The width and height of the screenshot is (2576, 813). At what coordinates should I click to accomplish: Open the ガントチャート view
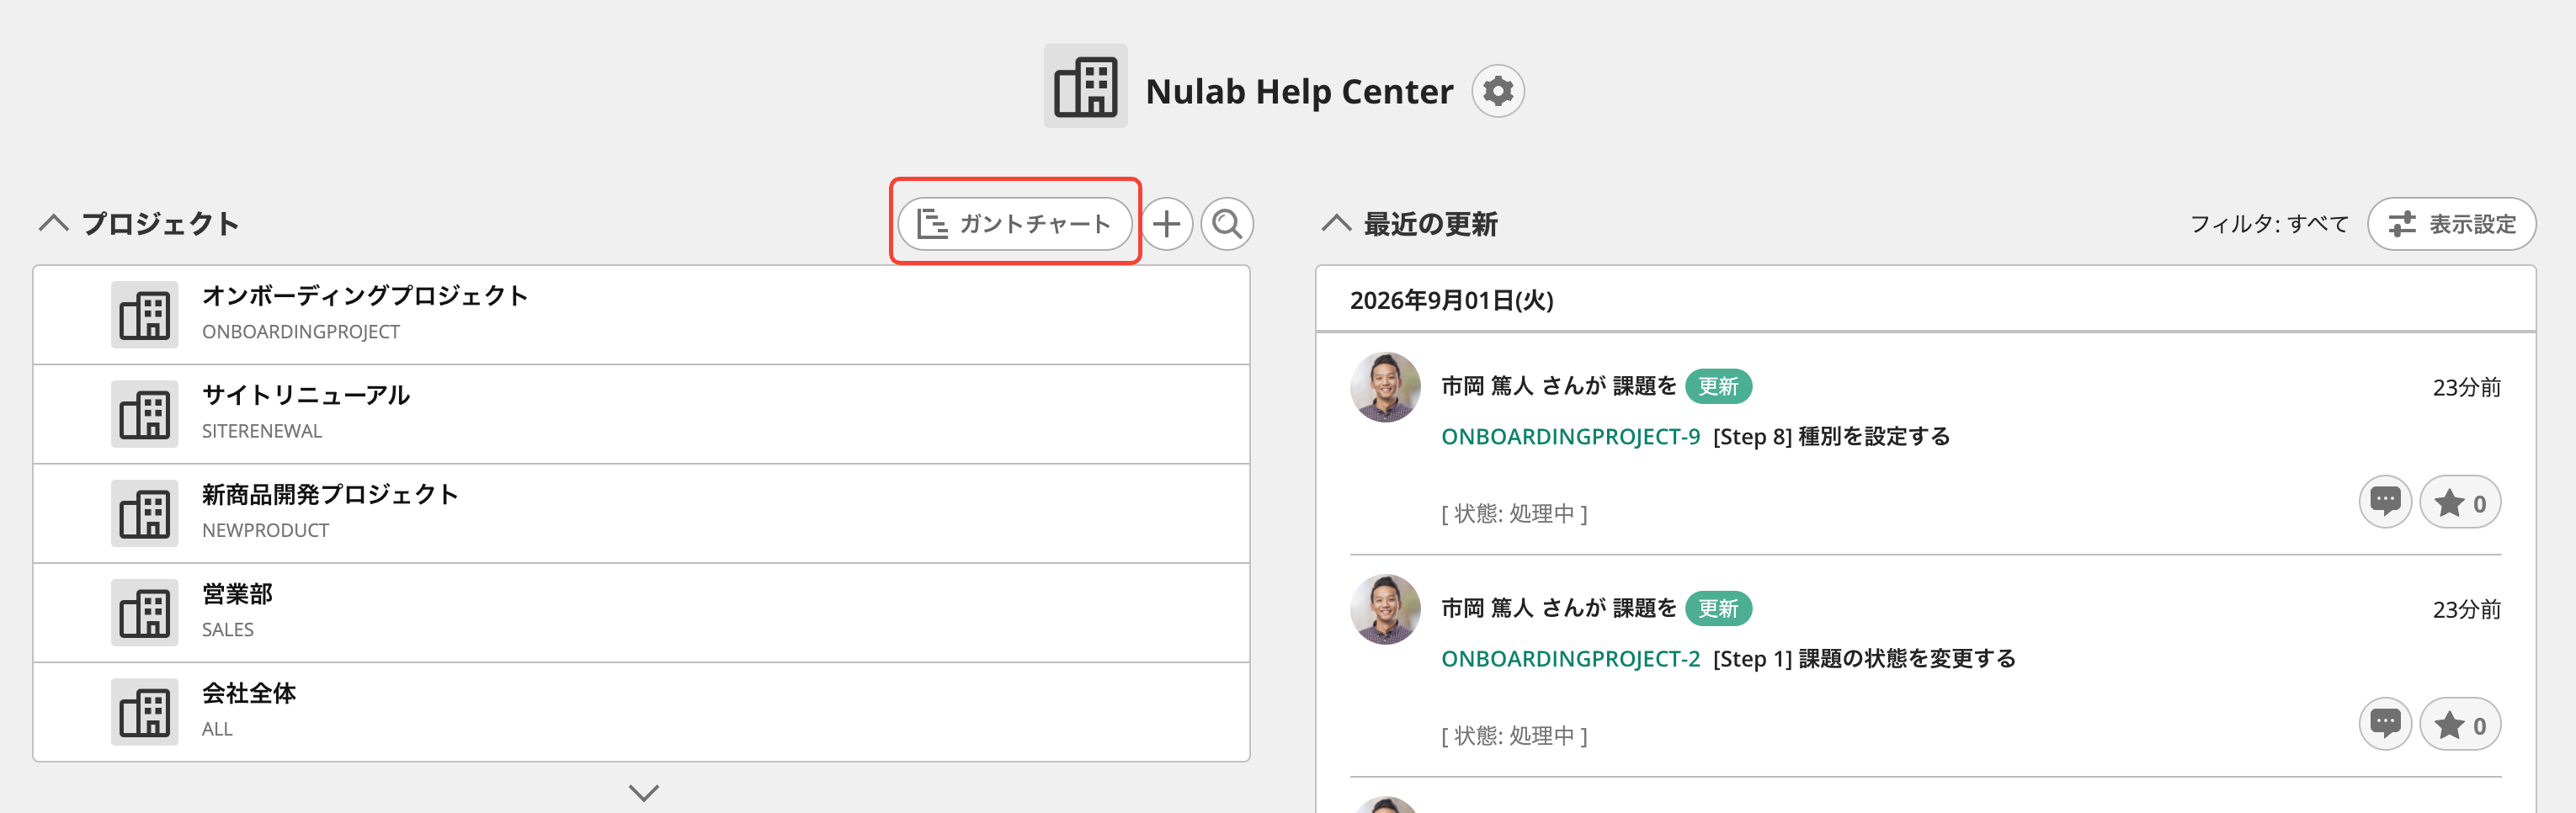click(1014, 223)
